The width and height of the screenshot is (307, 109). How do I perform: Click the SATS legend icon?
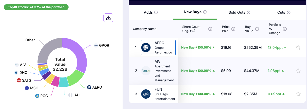tap(19, 80)
